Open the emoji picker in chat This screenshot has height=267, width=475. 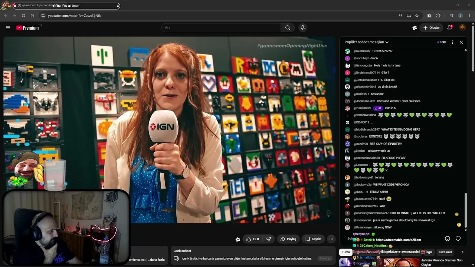pyautogui.click(x=448, y=238)
